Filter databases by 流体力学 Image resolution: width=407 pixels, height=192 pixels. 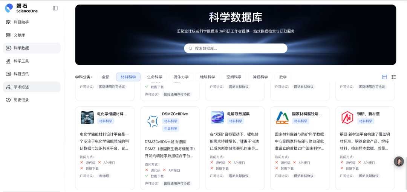[181, 77]
